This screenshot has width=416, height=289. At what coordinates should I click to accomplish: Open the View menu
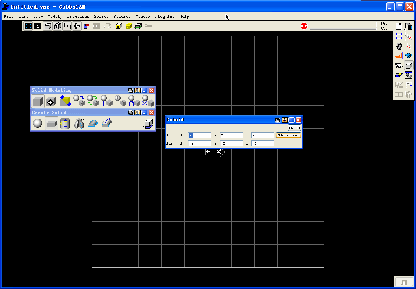click(38, 16)
